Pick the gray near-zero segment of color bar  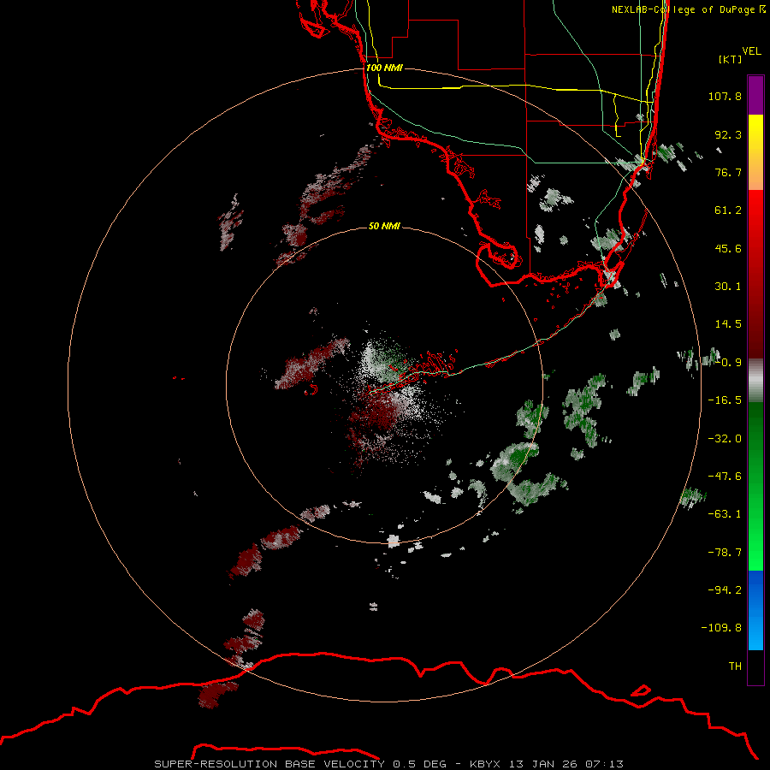755,381
